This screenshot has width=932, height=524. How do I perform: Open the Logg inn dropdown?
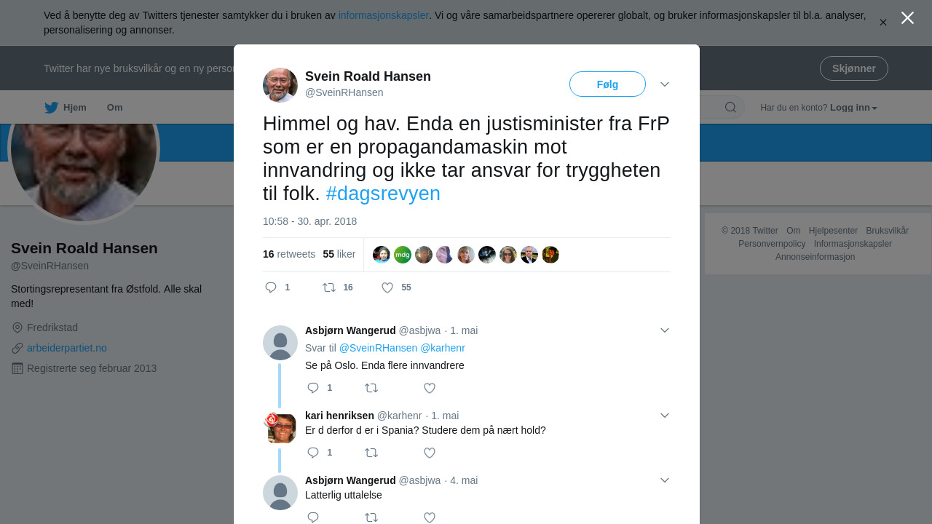click(x=853, y=108)
